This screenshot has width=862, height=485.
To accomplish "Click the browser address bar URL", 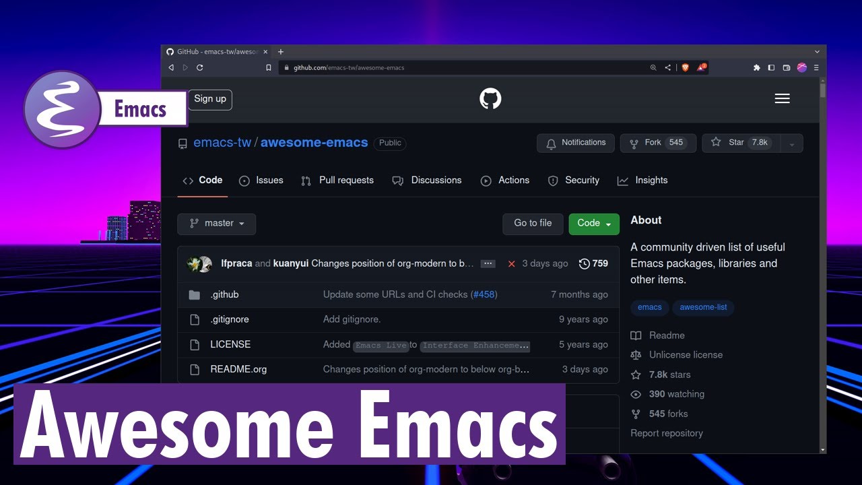I will pyautogui.click(x=349, y=67).
